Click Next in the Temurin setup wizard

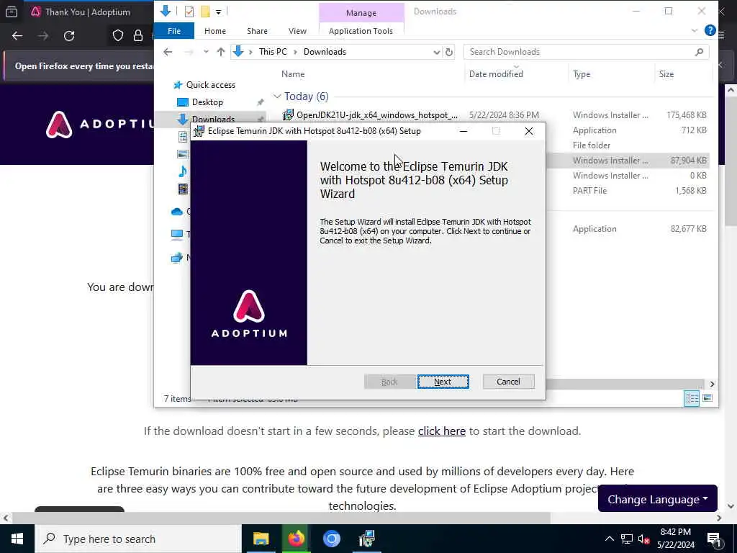coord(443,382)
